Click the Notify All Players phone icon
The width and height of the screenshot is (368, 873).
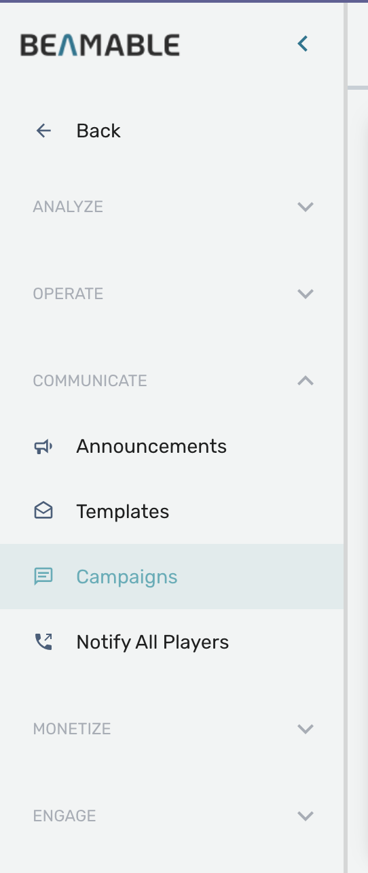[43, 642]
